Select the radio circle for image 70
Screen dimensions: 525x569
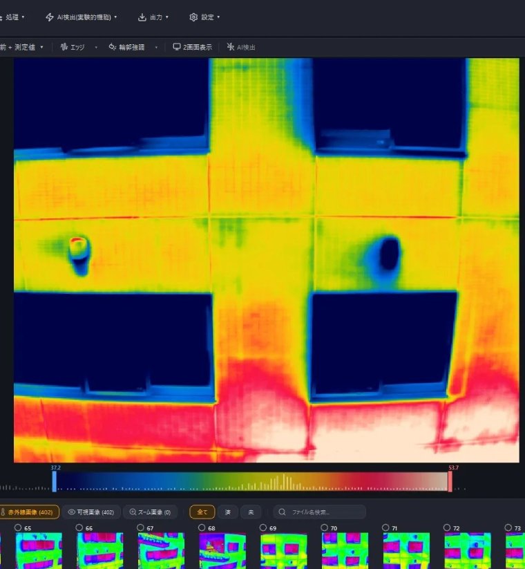point(324,528)
